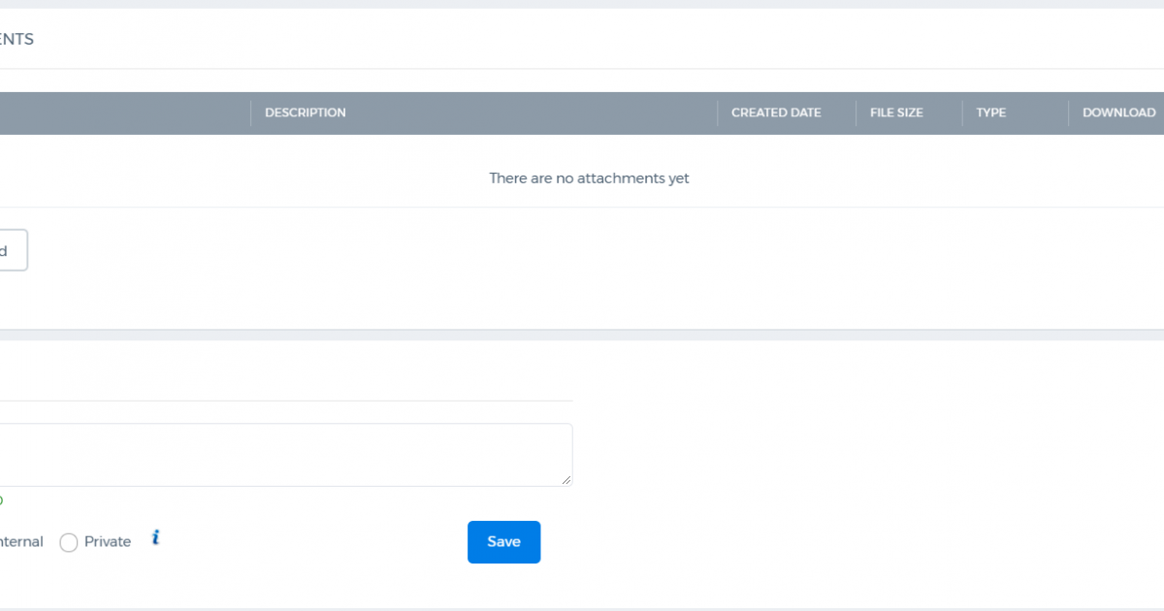Click the DOWNLOAD column header
The height and width of the screenshot is (611, 1164).
(1119, 113)
